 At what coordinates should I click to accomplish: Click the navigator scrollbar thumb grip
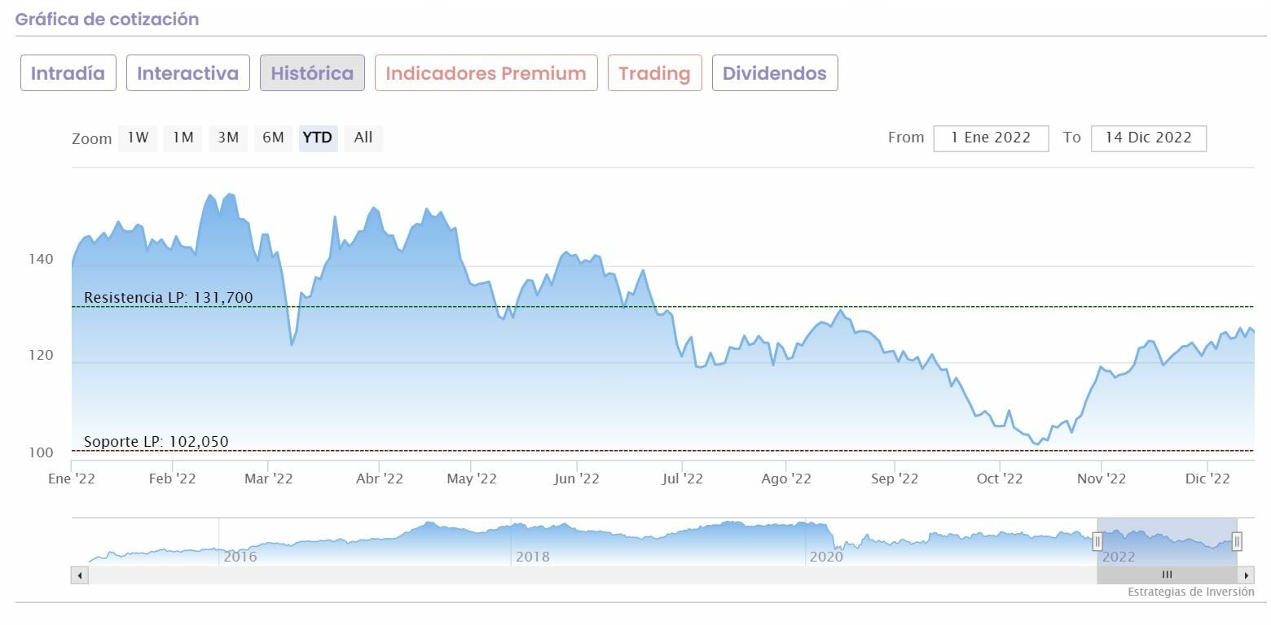1167,575
